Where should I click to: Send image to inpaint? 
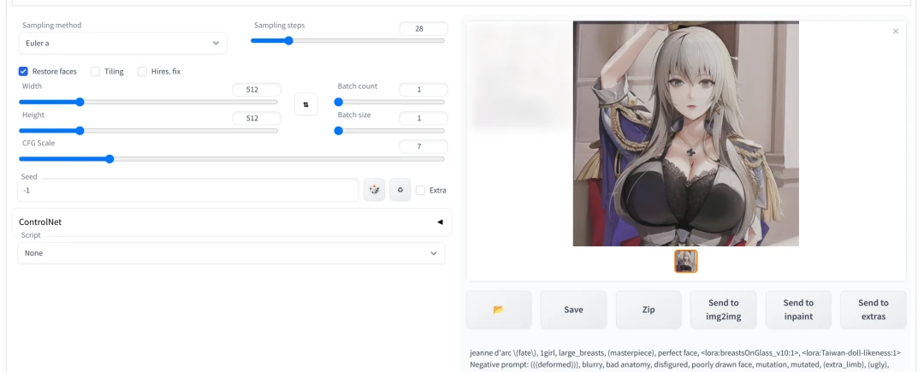[798, 310]
